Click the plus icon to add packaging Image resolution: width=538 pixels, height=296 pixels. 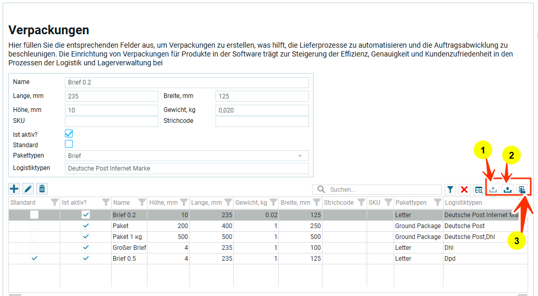tap(15, 189)
